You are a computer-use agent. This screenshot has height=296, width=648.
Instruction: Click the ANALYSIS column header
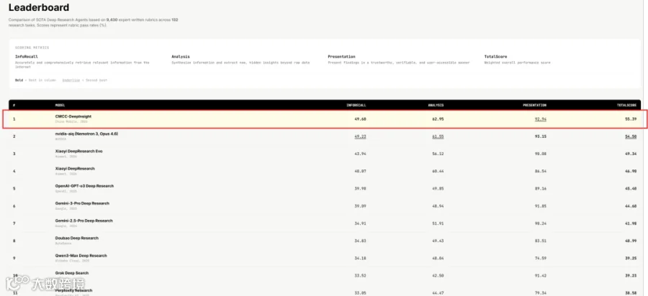[x=436, y=105]
